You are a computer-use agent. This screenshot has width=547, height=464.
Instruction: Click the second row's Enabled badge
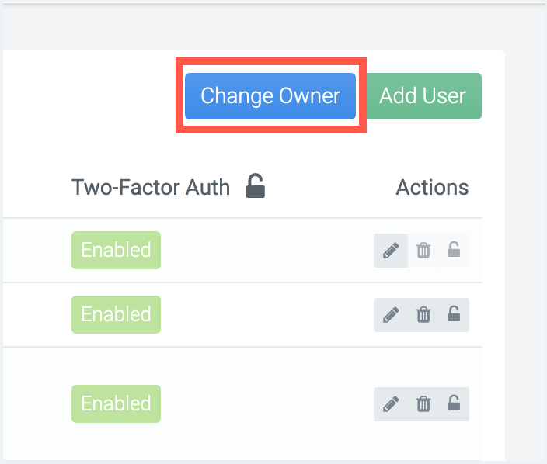117,314
